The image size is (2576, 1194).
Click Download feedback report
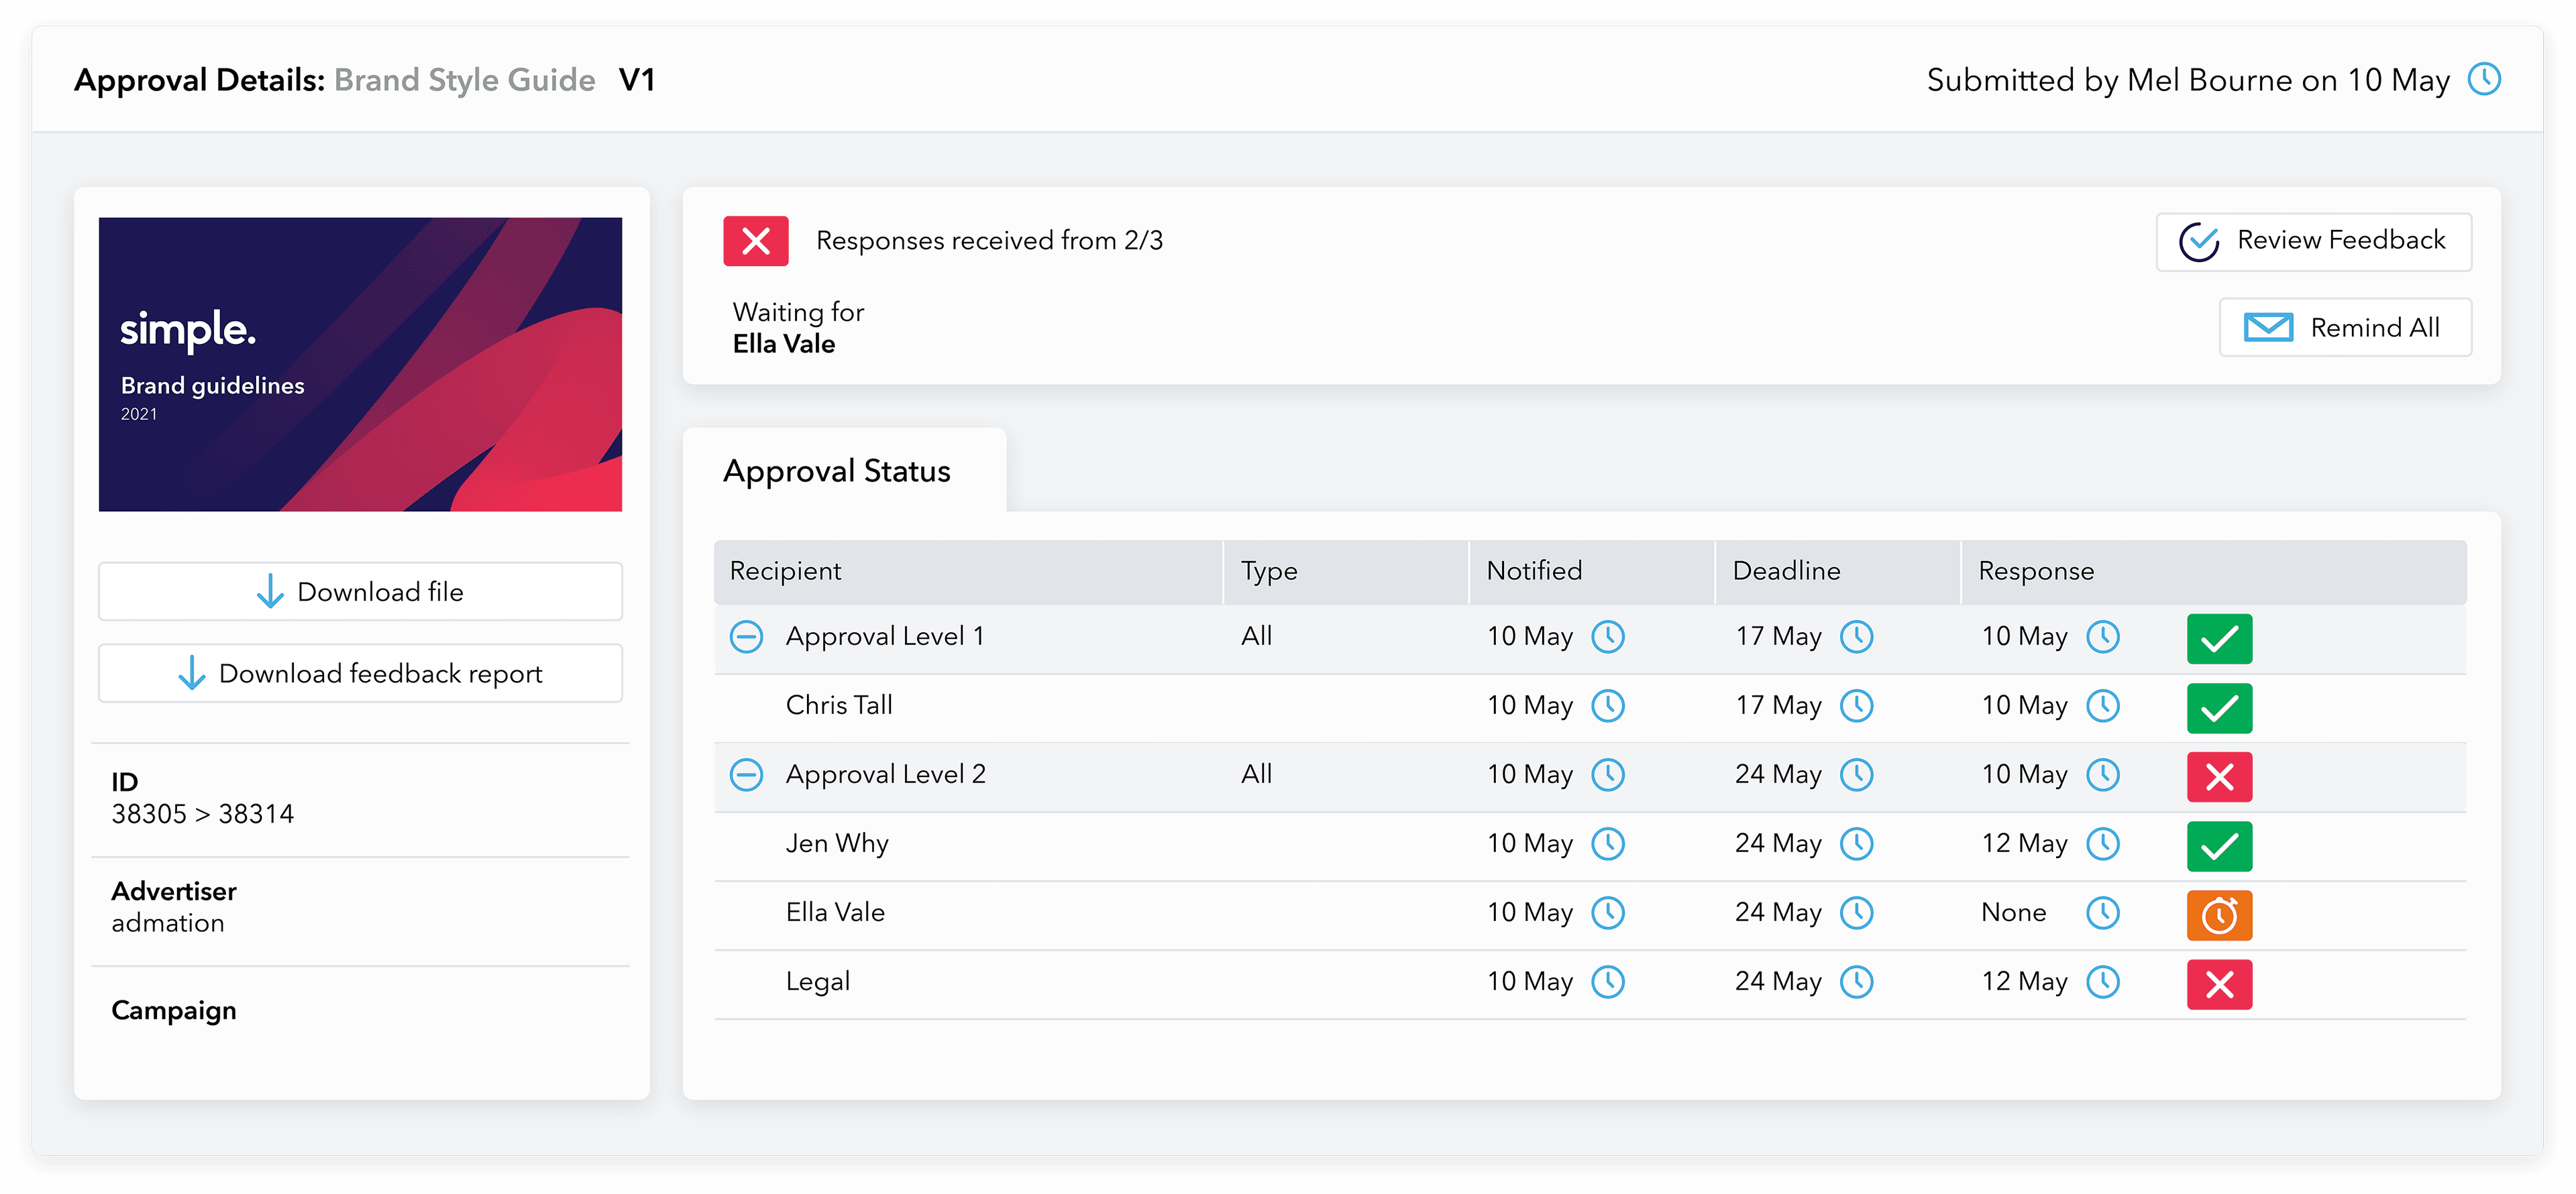(x=360, y=672)
